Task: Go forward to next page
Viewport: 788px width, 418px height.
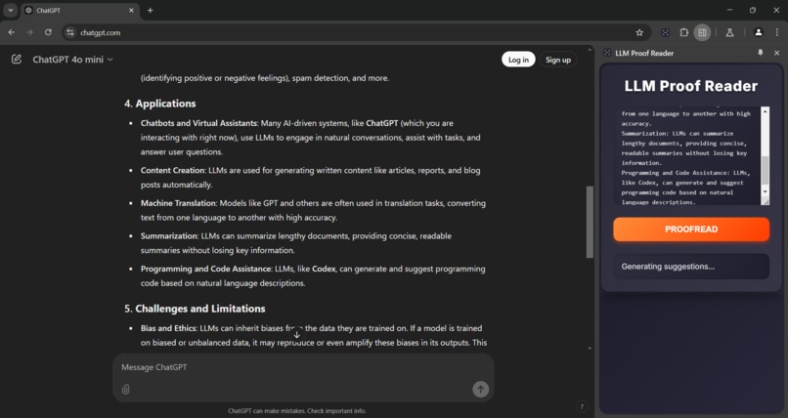Action: [x=29, y=32]
